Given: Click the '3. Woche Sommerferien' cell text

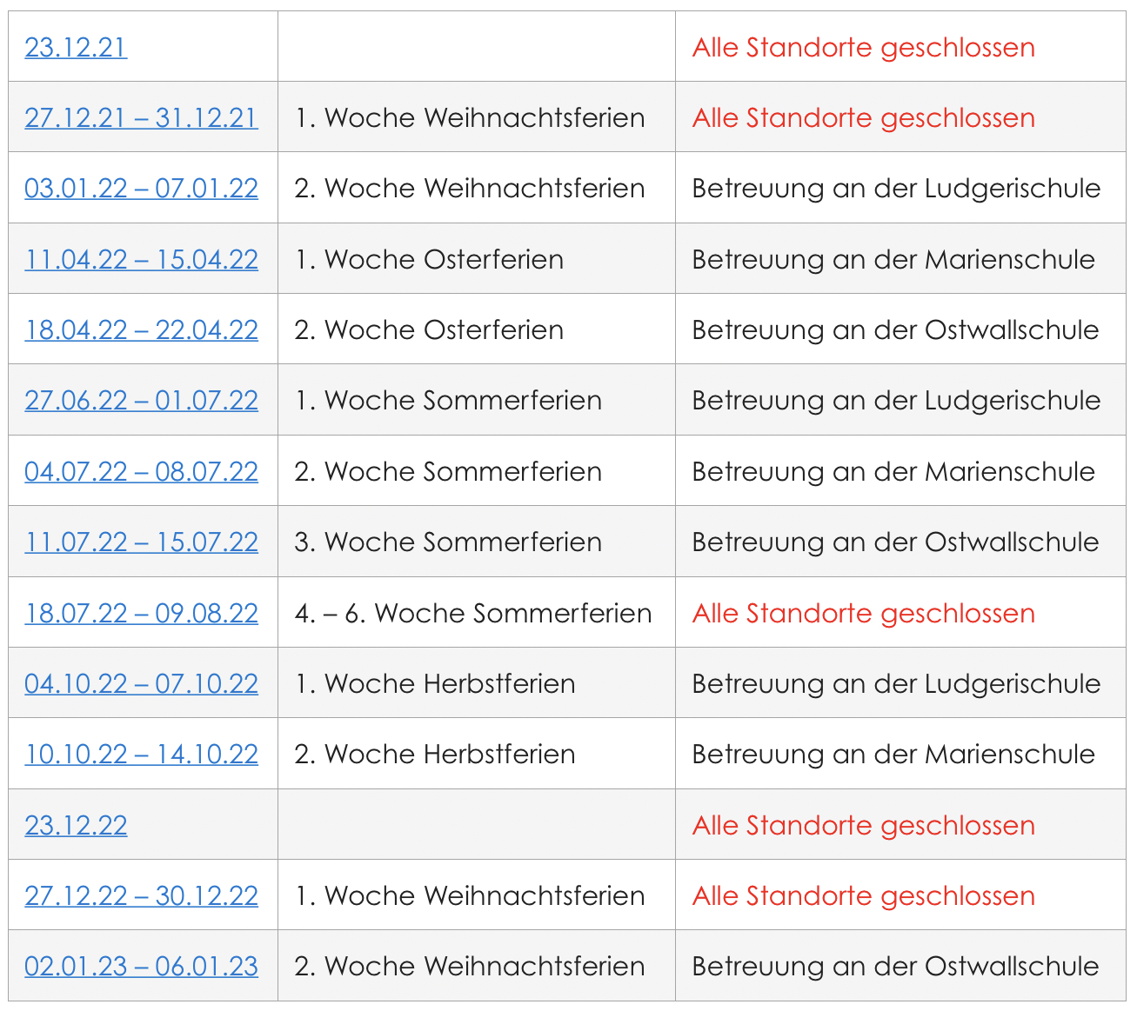Looking at the screenshot, I should click(x=448, y=542).
